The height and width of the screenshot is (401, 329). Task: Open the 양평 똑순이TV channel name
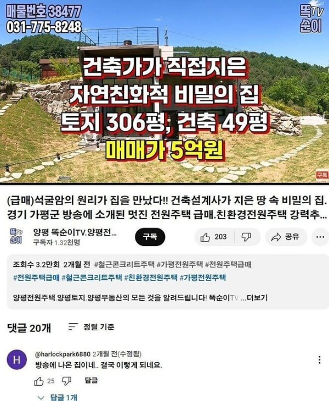75,232
